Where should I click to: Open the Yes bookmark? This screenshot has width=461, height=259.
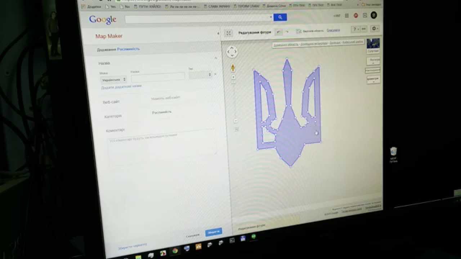coord(111,6)
